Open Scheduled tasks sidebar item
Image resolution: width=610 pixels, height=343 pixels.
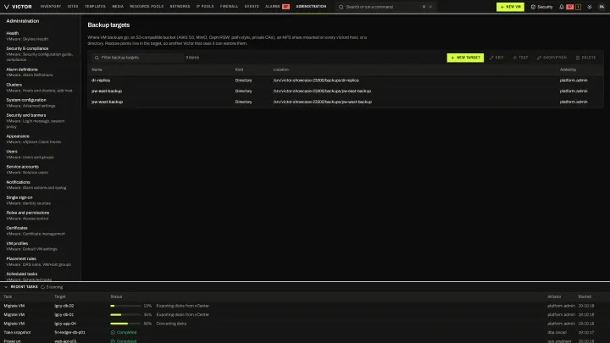coord(41,276)
